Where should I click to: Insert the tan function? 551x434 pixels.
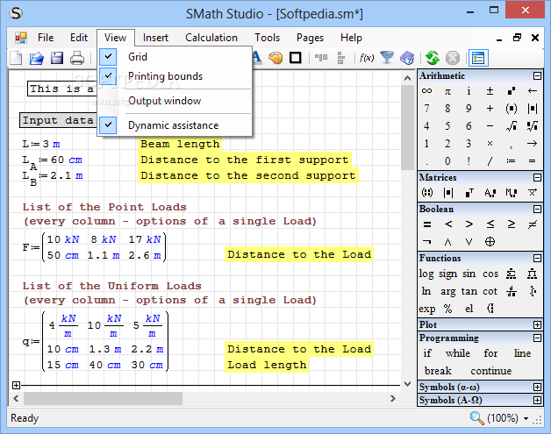[469, 291]
